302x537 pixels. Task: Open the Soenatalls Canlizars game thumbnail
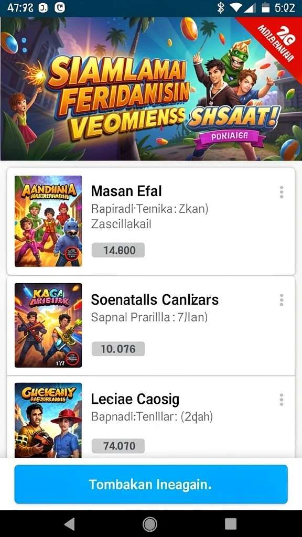48,325
